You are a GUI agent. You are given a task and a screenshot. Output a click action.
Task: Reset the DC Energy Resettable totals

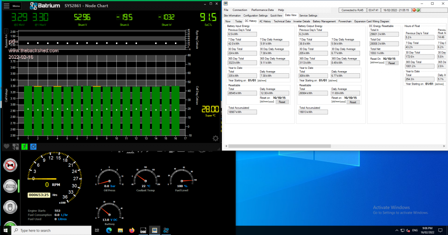pyautogui.click(x=392, y=63)
